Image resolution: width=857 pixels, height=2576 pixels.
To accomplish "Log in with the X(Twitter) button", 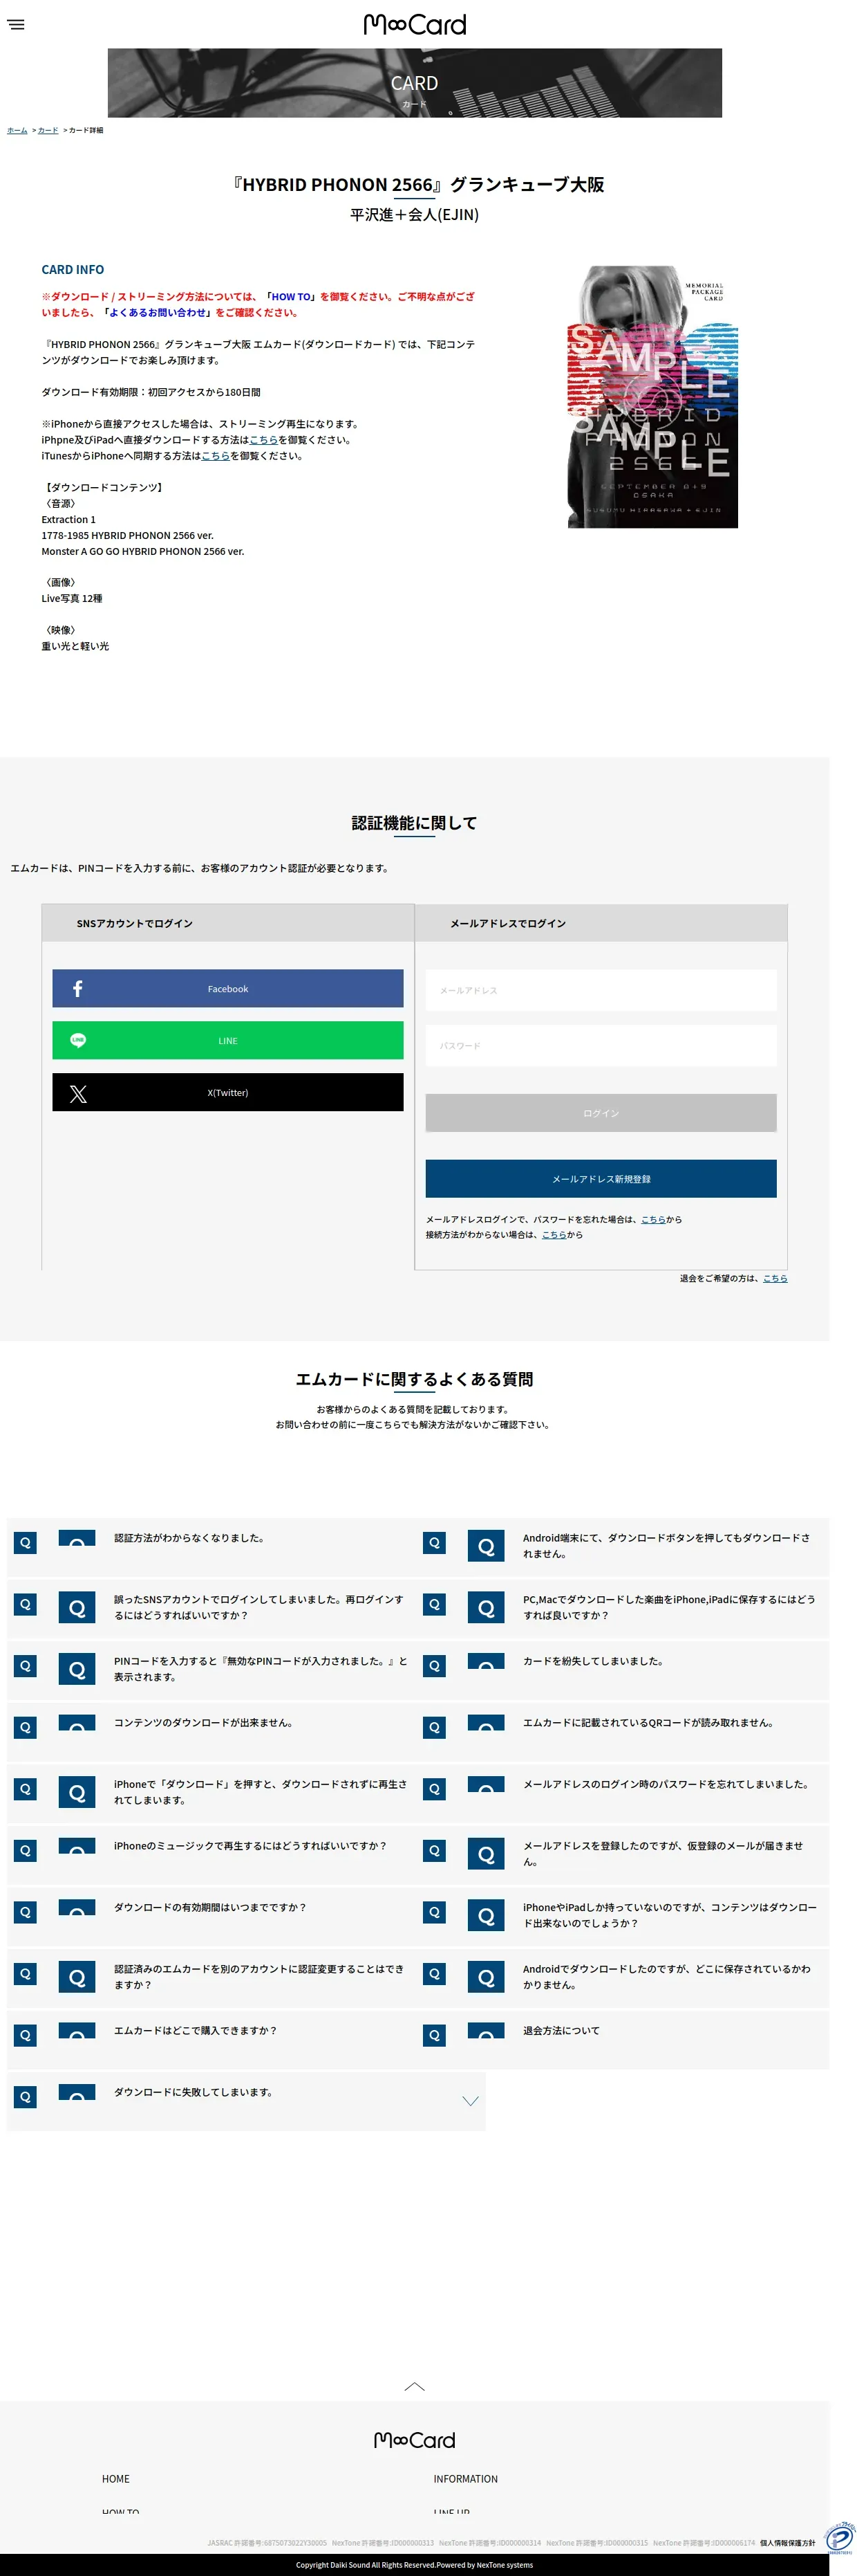I will click(228, 1092).
